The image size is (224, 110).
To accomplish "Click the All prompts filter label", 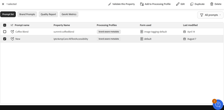I will pyautogui.click(x=211, y=15).
